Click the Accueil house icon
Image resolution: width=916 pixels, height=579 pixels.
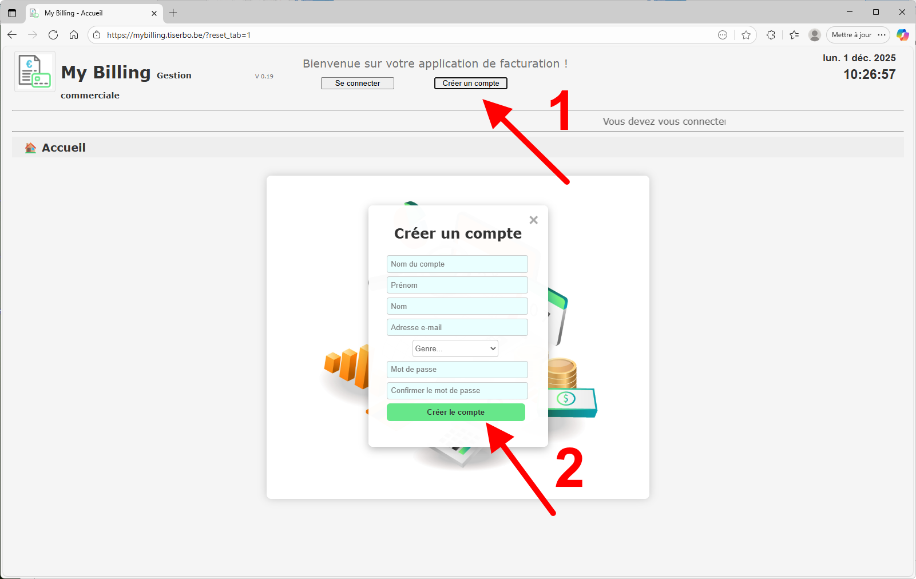tap(30, 147)
